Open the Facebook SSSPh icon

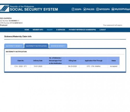[73, 9]
